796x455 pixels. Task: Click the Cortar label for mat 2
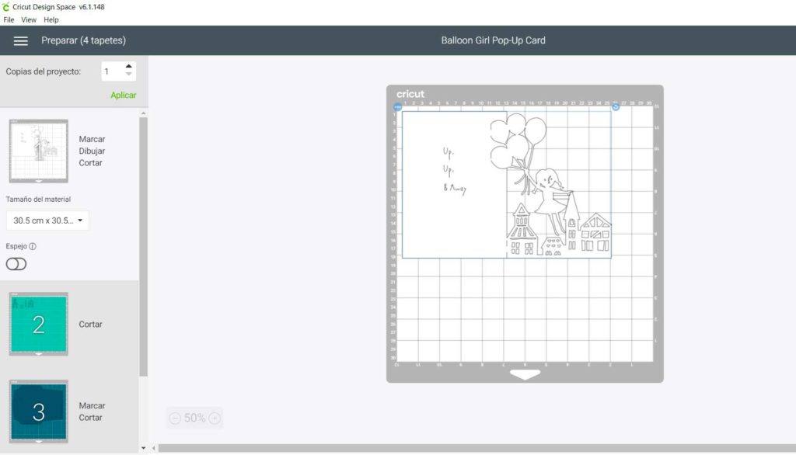pyautogui.click(x=90, y=324)
